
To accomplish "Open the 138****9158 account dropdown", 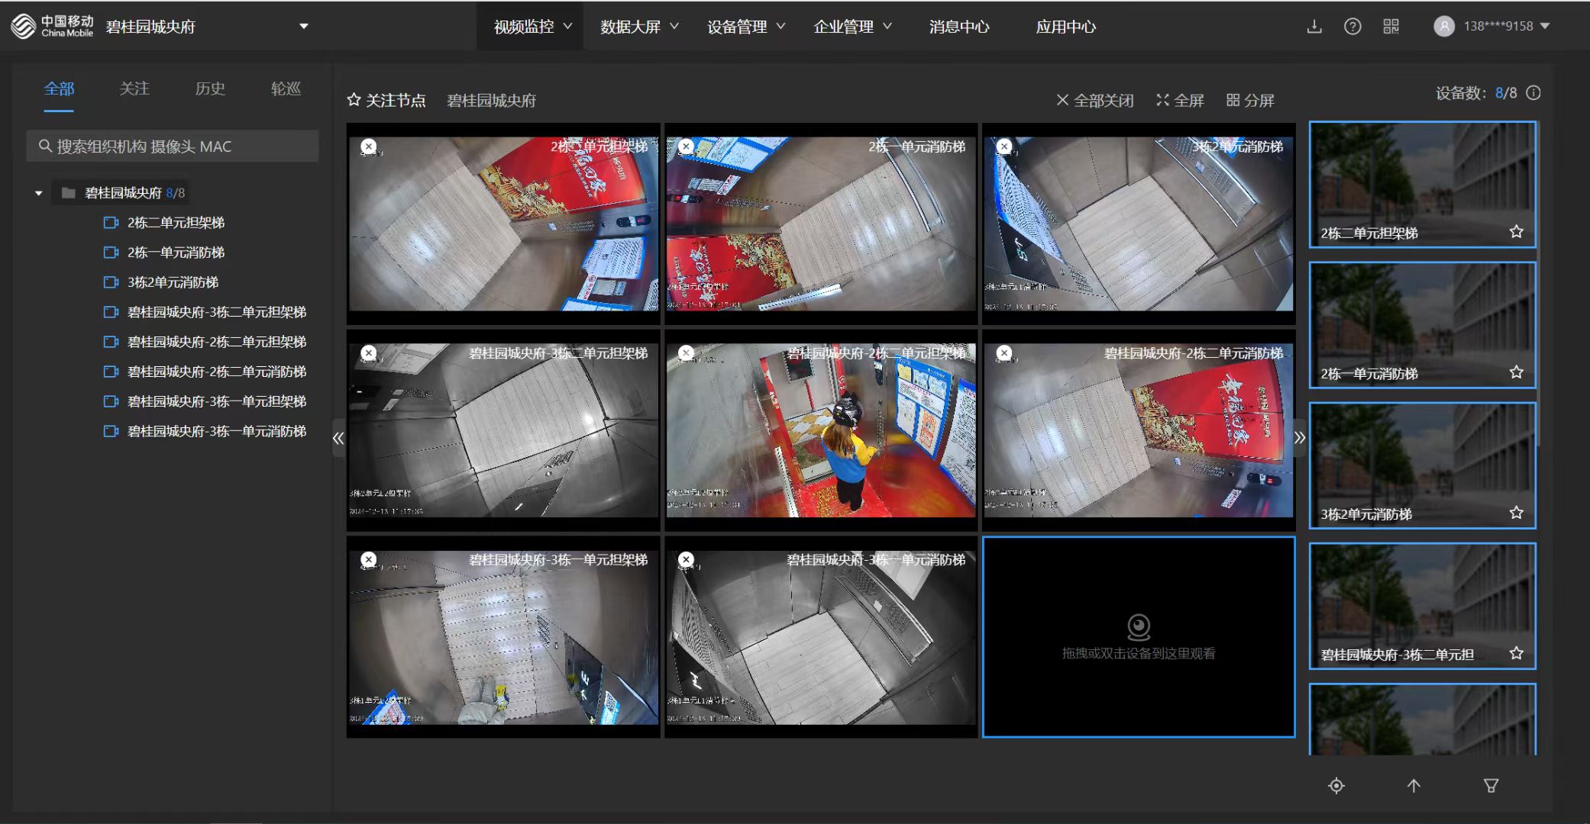I will point(1546,26).
